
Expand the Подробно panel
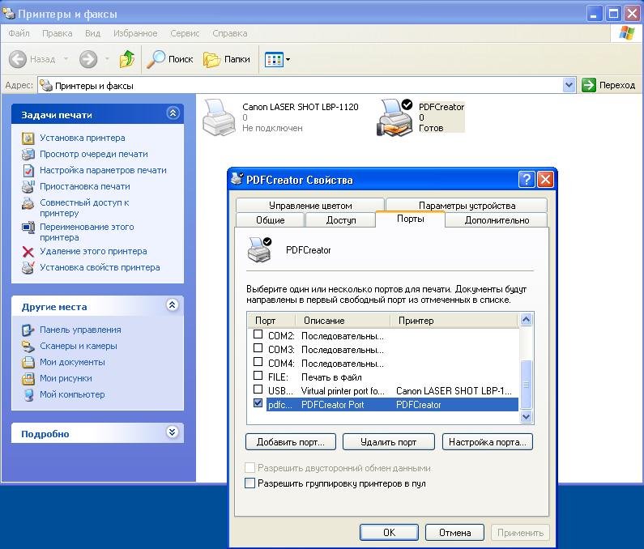(173, 432)
